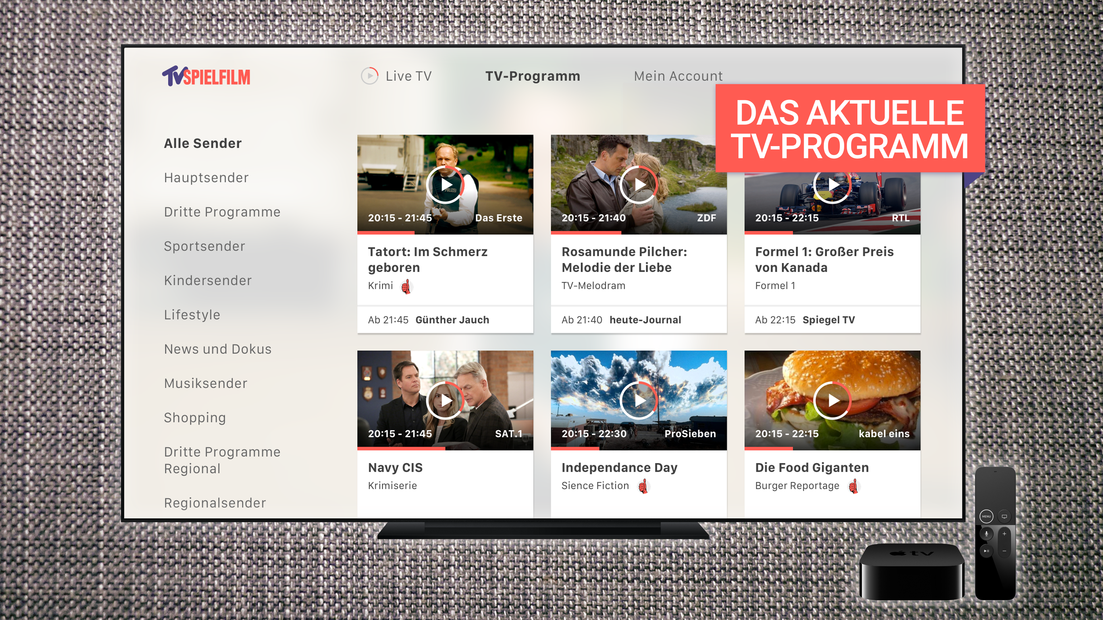Choose the Kindersender category
Image resolution: width=1103 pixels, height=620 pixels.
[x=208, y=280]
